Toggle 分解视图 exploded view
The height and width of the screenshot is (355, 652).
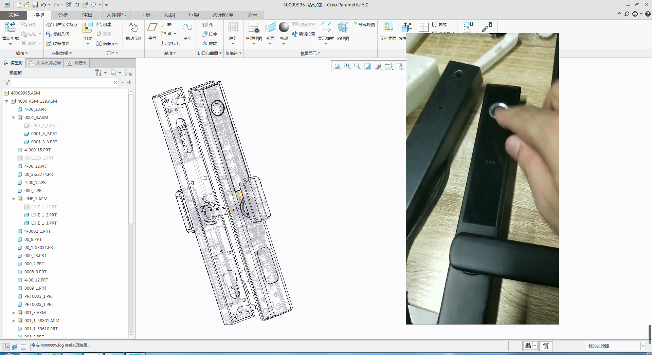(x=363, y=25)
